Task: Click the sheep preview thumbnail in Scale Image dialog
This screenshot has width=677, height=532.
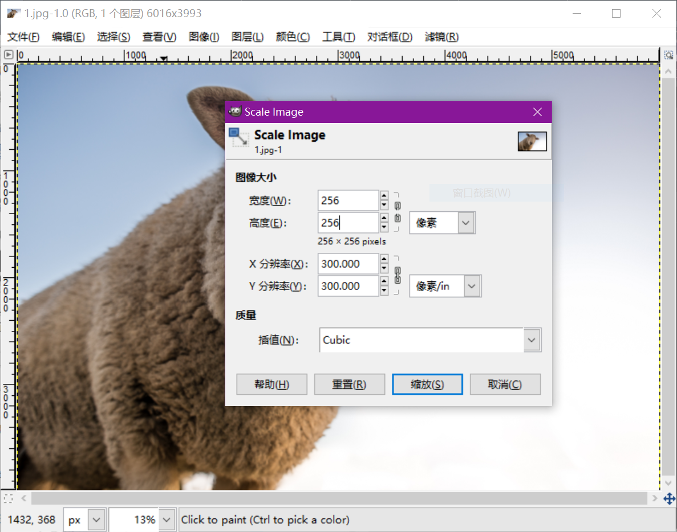Action: (532, 141)
